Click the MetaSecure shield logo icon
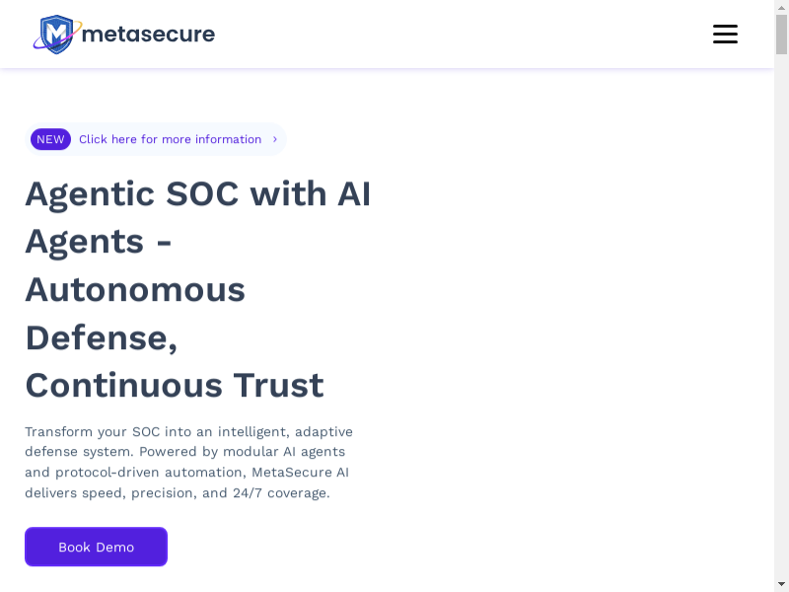The height and width of the screenshot is (592, 789). click(55, 35)
